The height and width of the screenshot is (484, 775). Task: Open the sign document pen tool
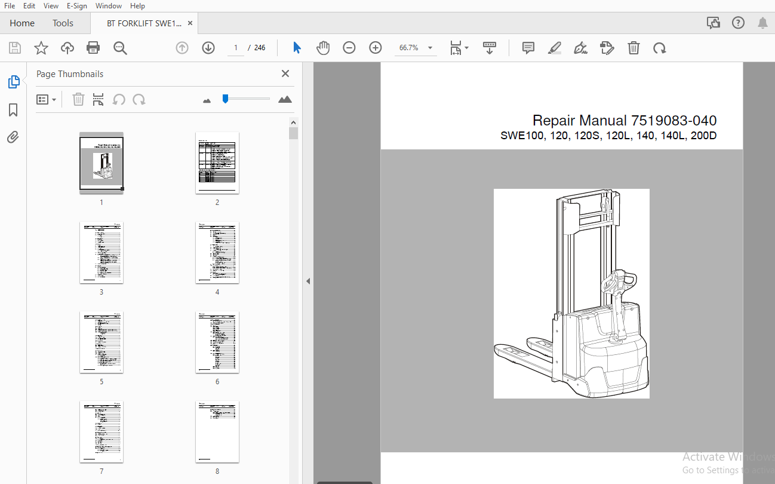[580, 48]
